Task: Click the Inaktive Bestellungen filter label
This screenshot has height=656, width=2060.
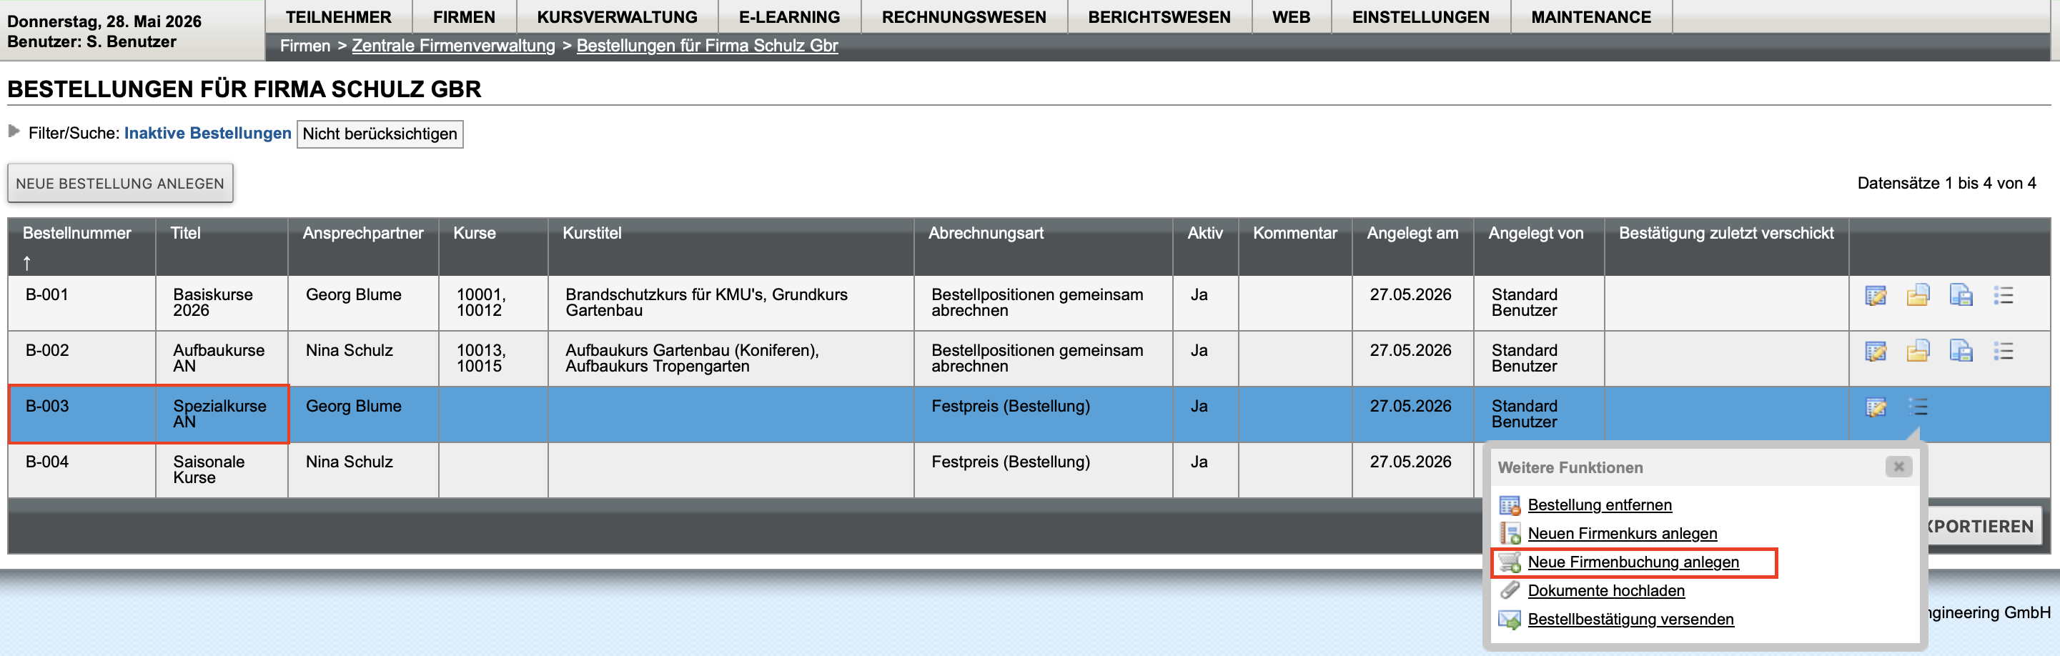Action: coord(207,134)
